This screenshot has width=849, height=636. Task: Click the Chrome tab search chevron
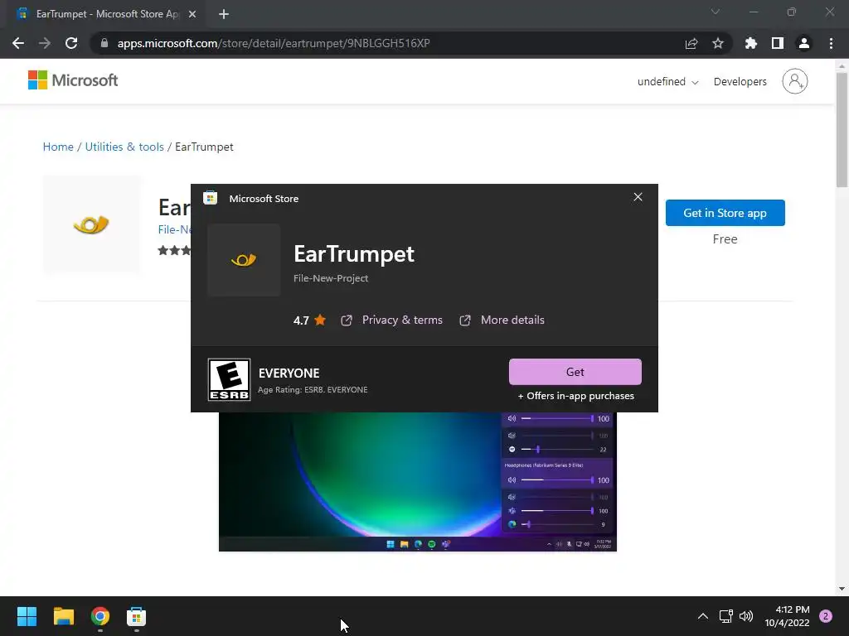716,12
